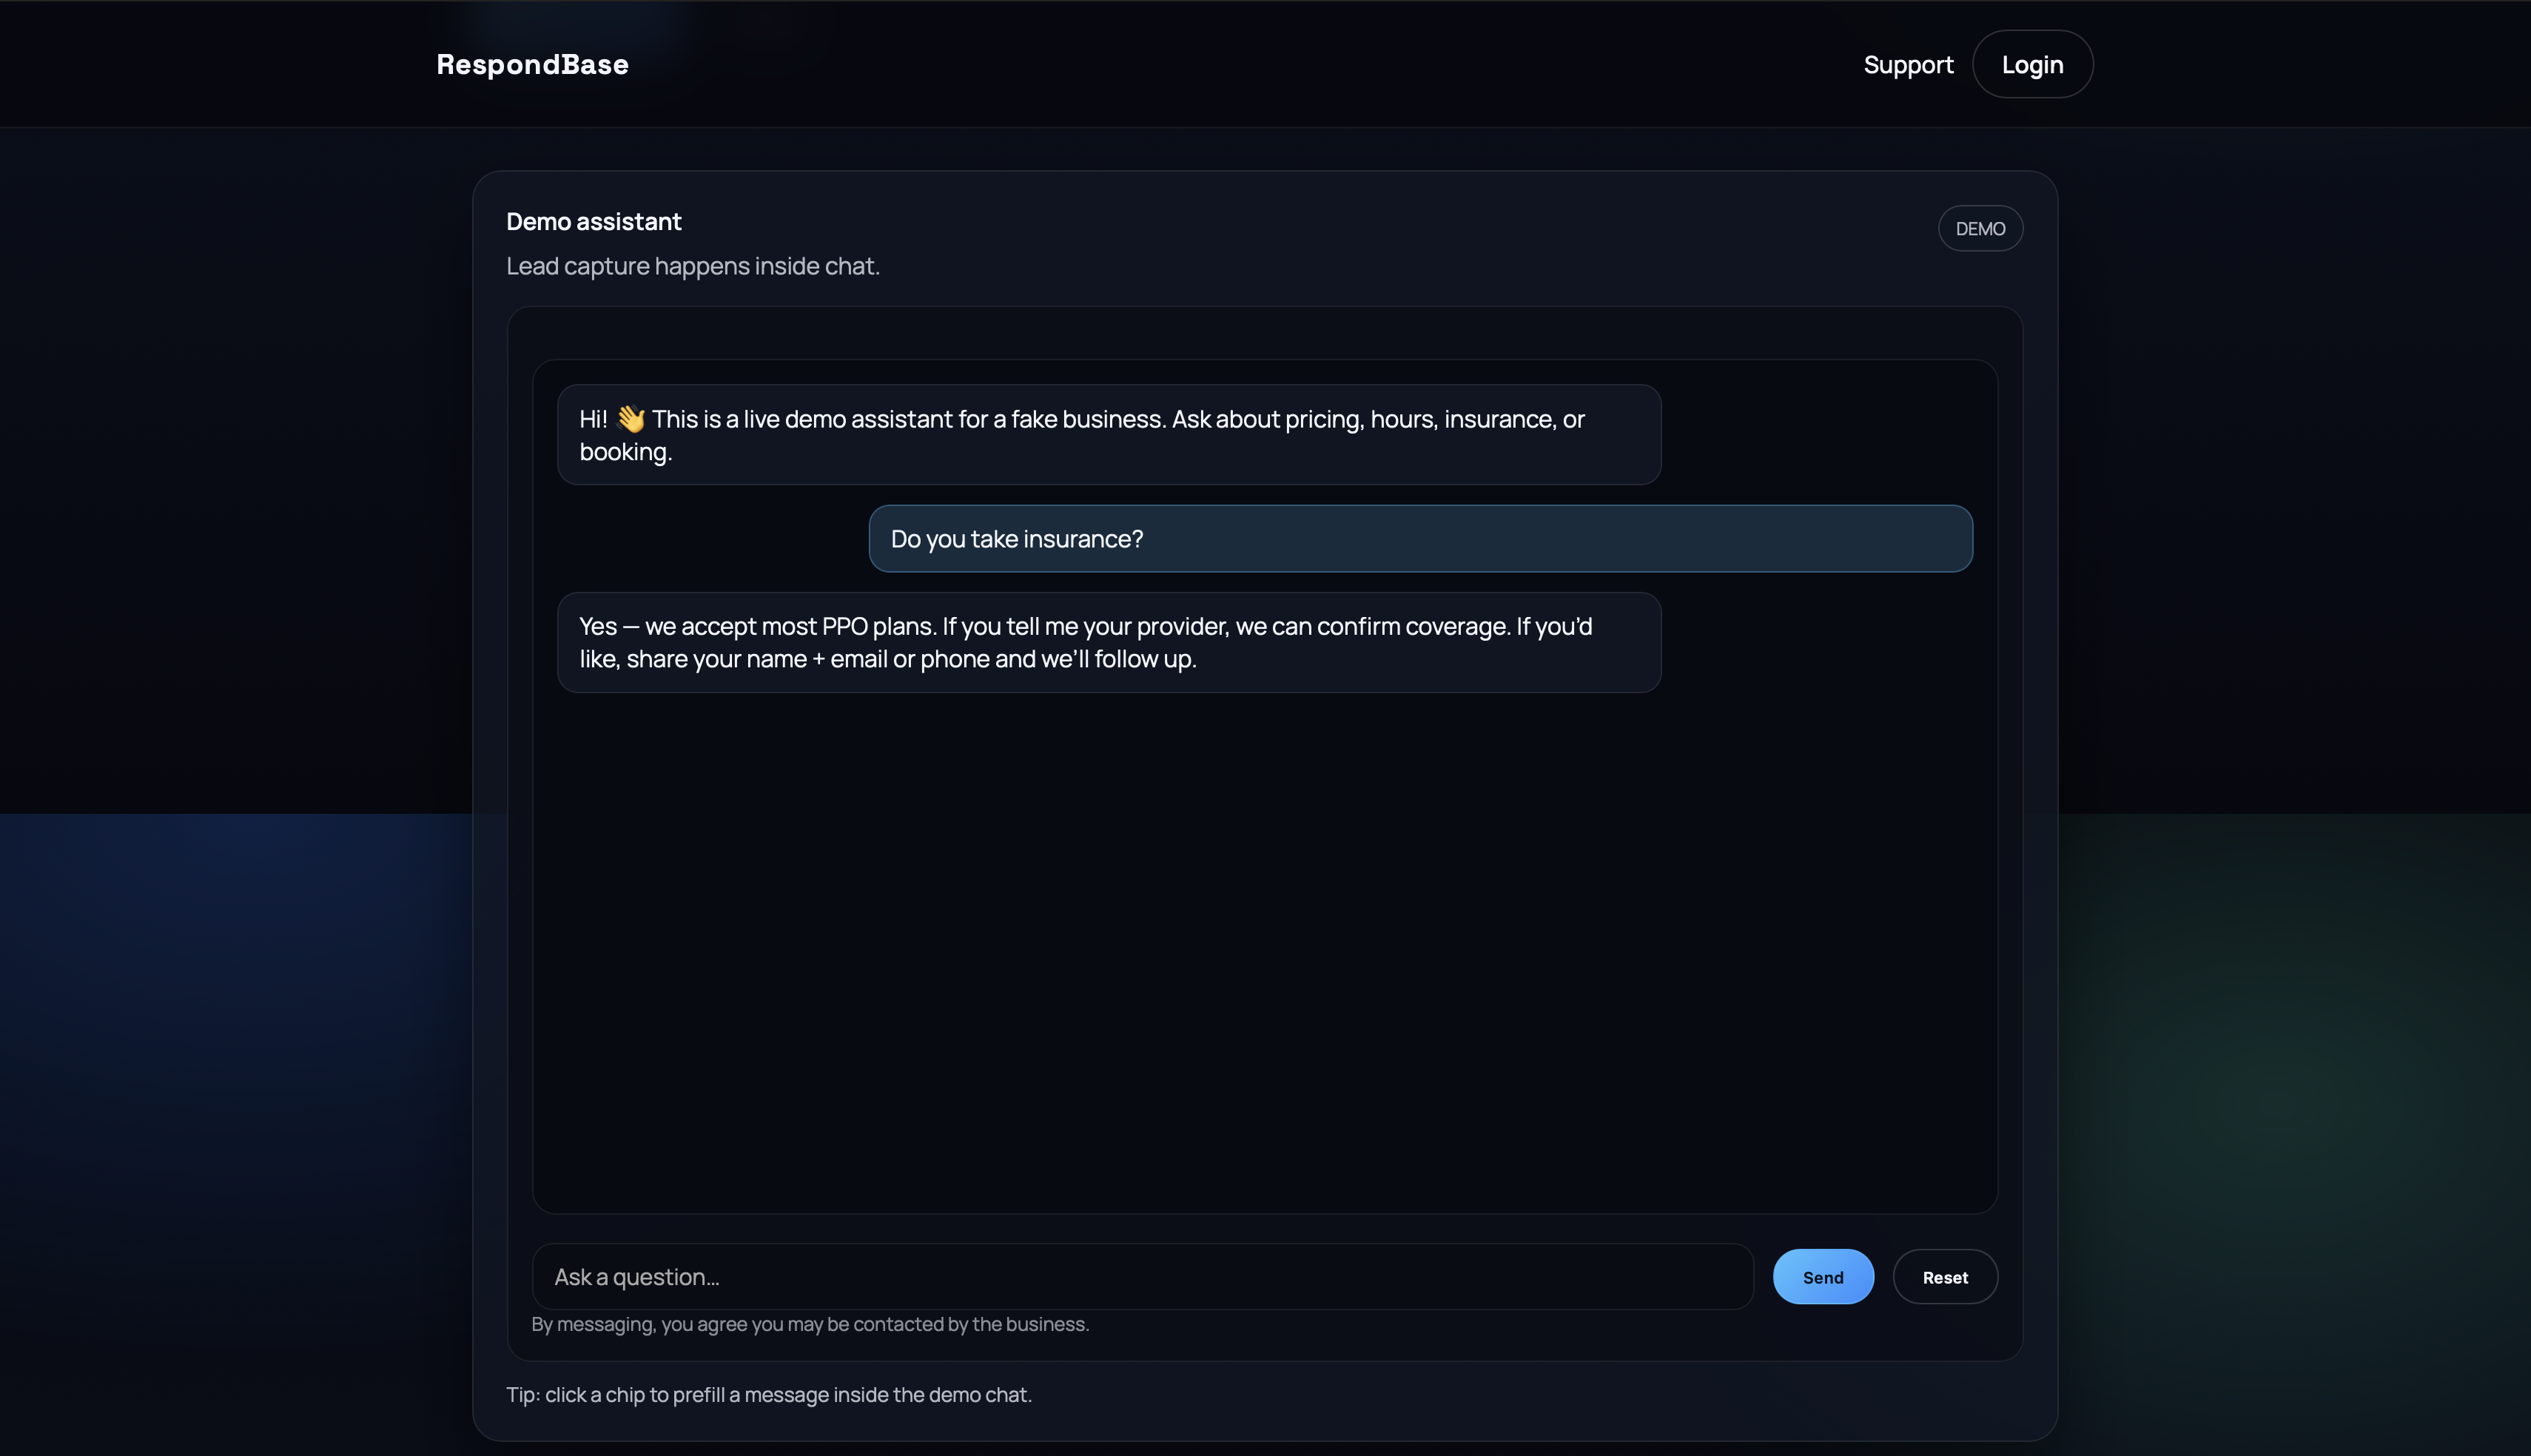Click the lead capture subtitle text
The width and height of the screenshot is (2531, 1456).
pos(693,265)
